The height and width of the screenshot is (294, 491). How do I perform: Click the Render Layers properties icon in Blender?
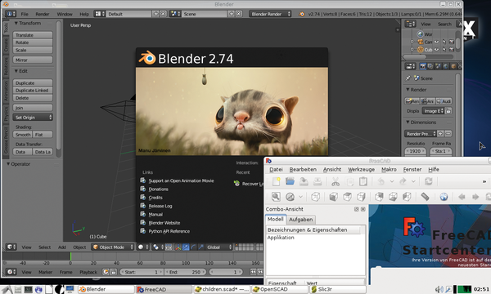pyautogui.click(x=430, y=66)
